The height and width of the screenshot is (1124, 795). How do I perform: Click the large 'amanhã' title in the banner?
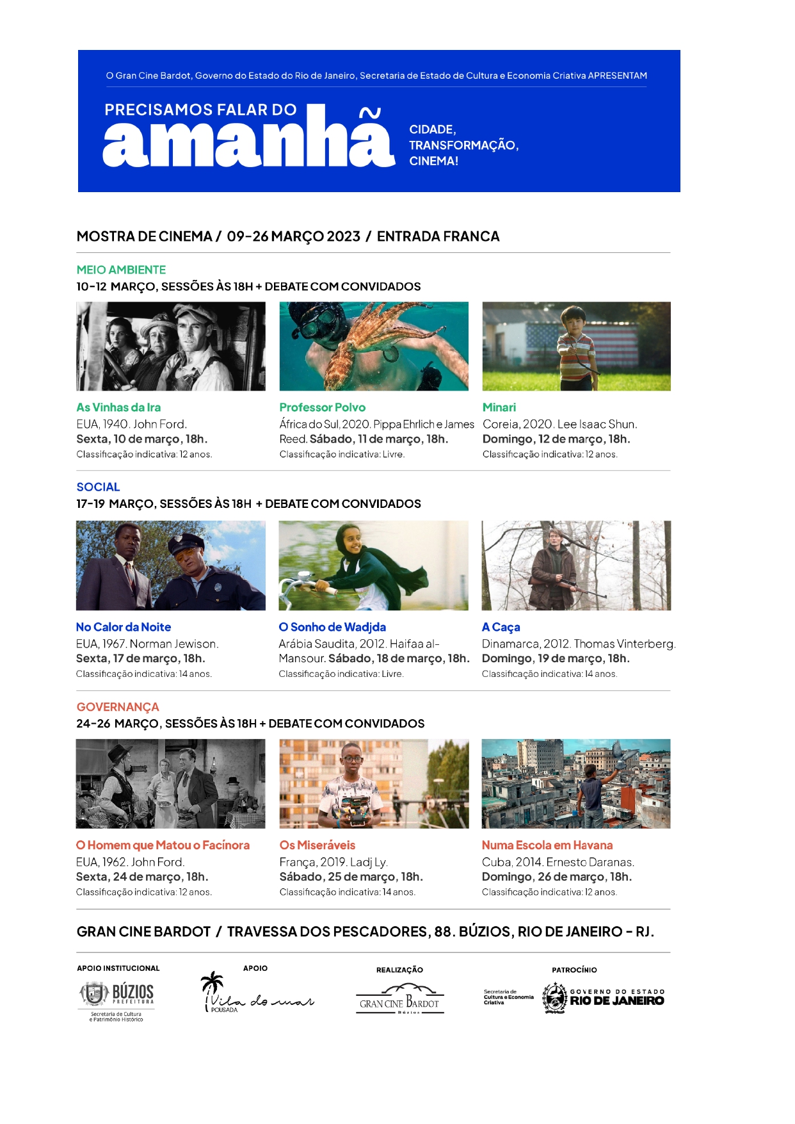(x=249, y=136)
